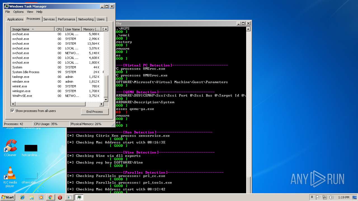358x201 pixels.
Task: Click process list scroll left arrow
Action: (x=13, y=104)
